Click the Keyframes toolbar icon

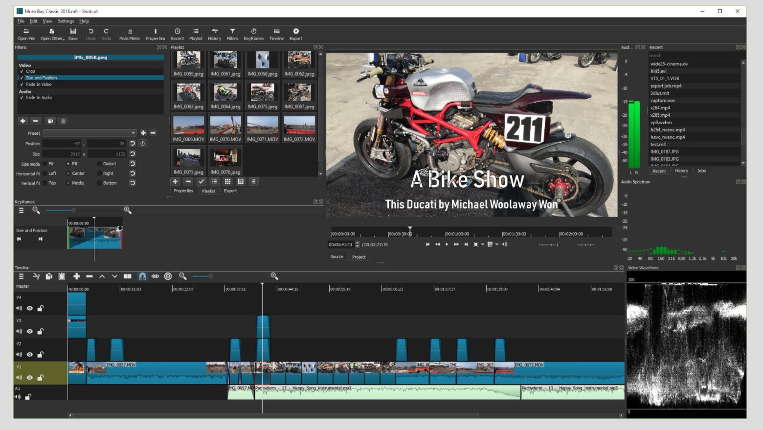click(x=253, y=34)
